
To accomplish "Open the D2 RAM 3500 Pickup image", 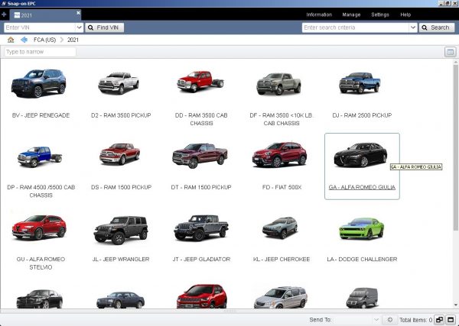I will click(119, 83).
